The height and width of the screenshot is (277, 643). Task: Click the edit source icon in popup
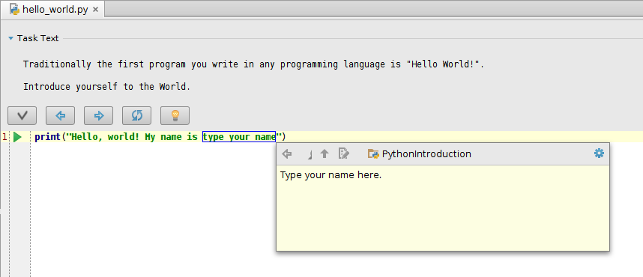344,154
